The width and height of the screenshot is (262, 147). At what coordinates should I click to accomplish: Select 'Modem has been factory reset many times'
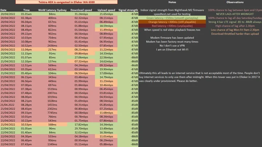172,42
